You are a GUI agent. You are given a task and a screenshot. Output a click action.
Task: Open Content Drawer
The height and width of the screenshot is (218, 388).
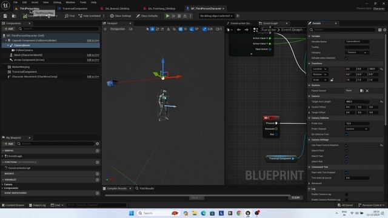click(13, 205)
